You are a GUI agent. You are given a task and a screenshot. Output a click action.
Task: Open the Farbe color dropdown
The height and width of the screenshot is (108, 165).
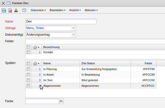(61, 101)
